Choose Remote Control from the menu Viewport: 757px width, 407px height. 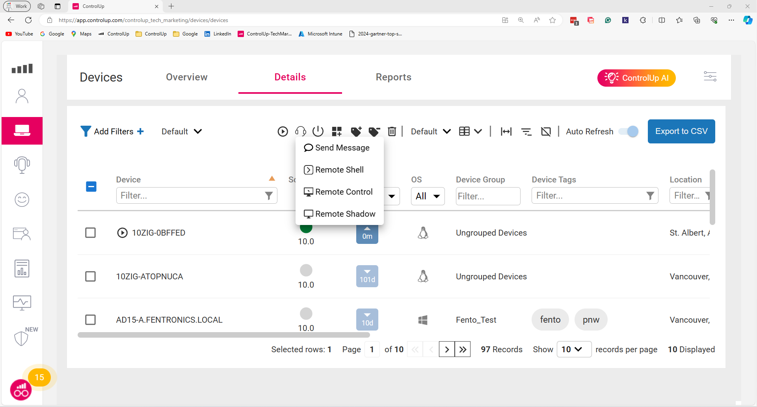(343, 192)
